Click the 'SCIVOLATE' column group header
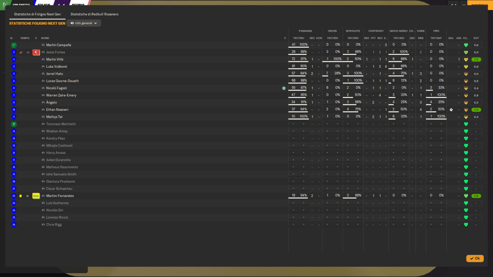 coord(353,31)
